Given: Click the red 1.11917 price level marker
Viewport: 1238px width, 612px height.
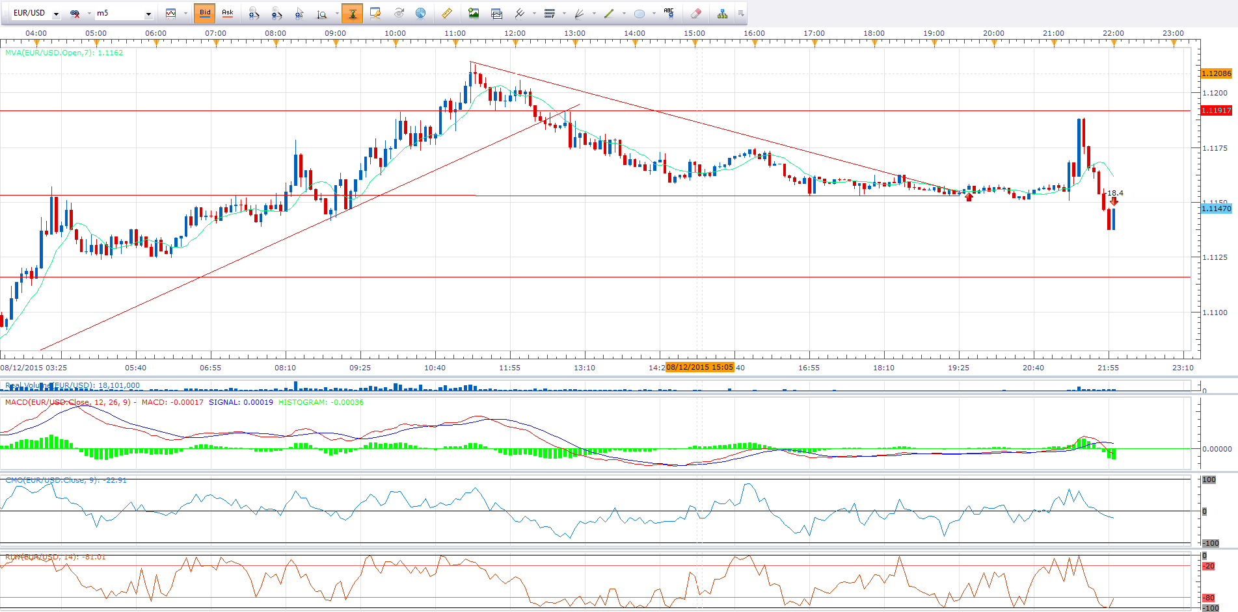Looking at the screenshot, I should tap(1216, 110).
